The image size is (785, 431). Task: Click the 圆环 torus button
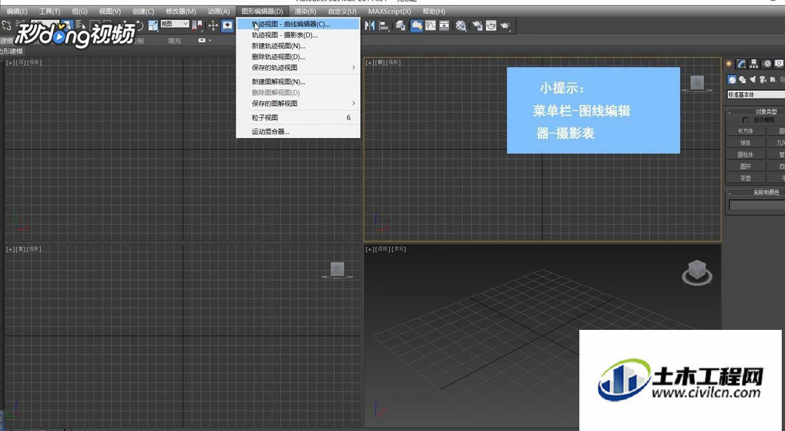746,166
